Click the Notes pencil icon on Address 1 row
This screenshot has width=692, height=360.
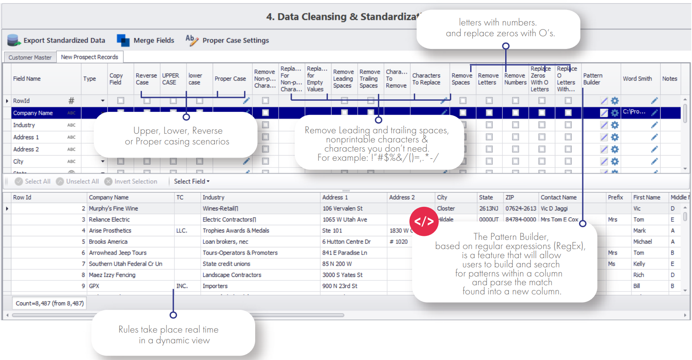click(654, 137)
